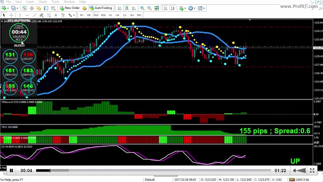Screen dimensions: 323x182
Task: Open the Charts menu
Action: [43, 2]
